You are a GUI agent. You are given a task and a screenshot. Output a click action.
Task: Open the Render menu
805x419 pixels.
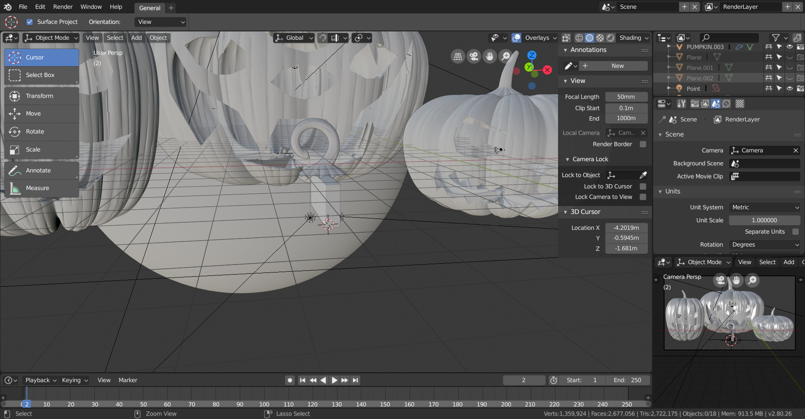pos(63,7)
